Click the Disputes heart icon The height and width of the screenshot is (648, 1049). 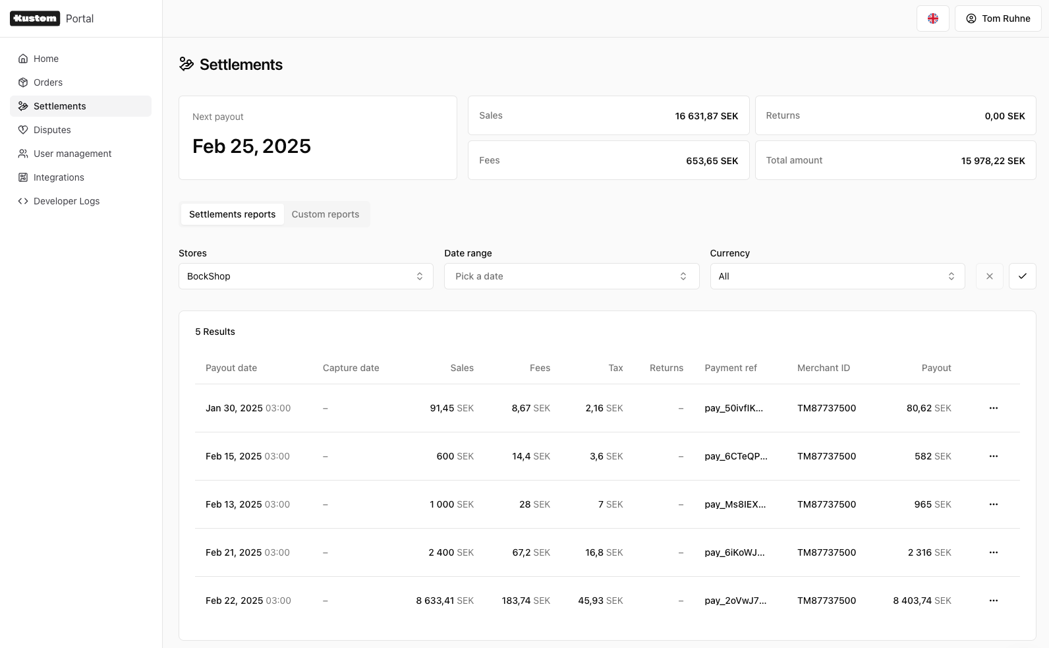point(23,130)
